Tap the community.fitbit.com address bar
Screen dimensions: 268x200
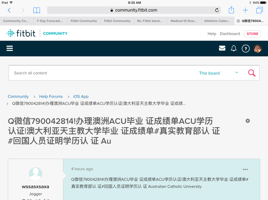pos(134,10)
